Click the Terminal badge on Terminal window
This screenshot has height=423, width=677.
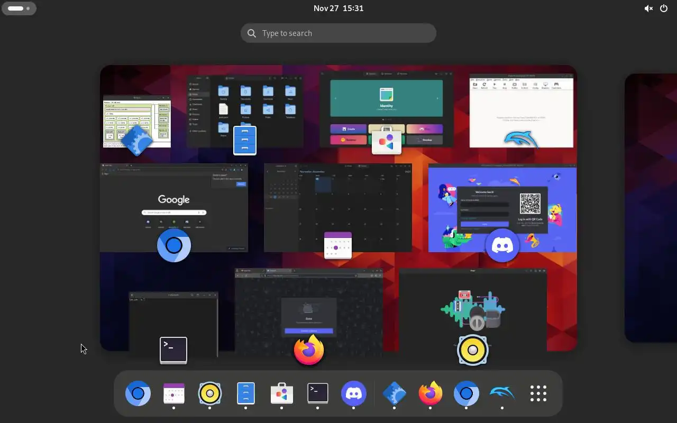tap(173, 350)
